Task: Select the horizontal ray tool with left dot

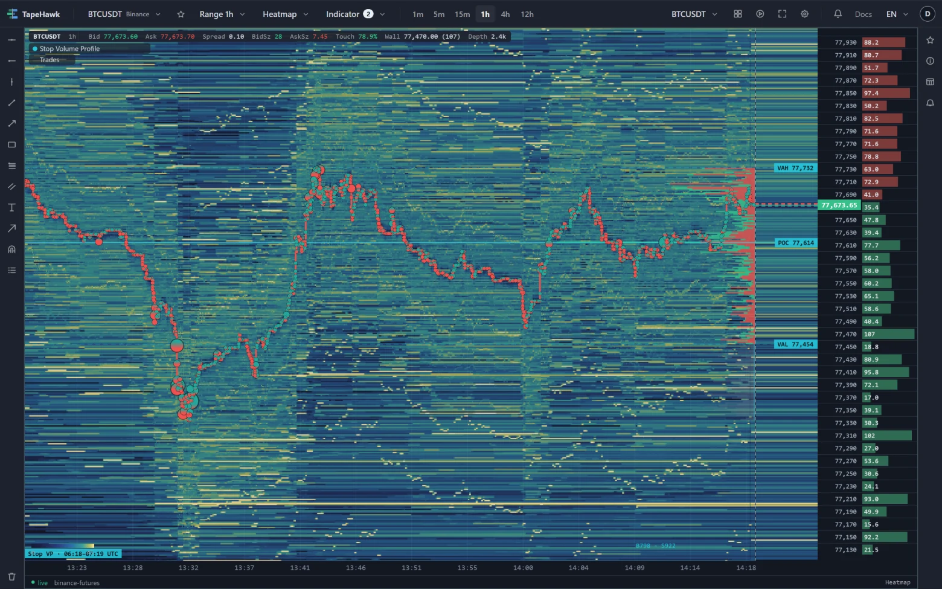Action: [x=11, y=61]
